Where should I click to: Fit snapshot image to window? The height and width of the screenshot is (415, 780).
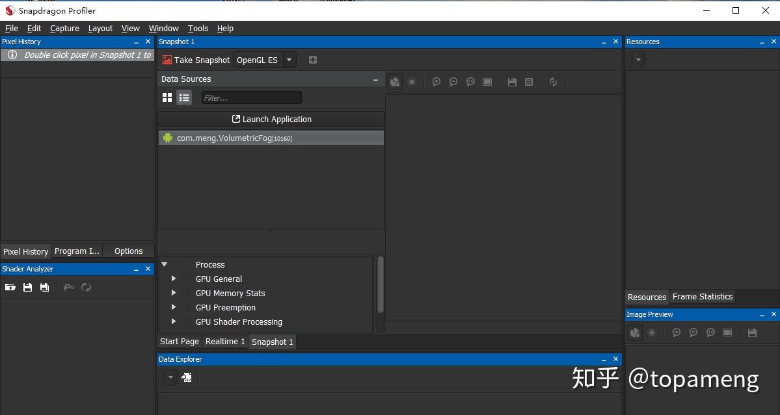[x=487, y=82]
